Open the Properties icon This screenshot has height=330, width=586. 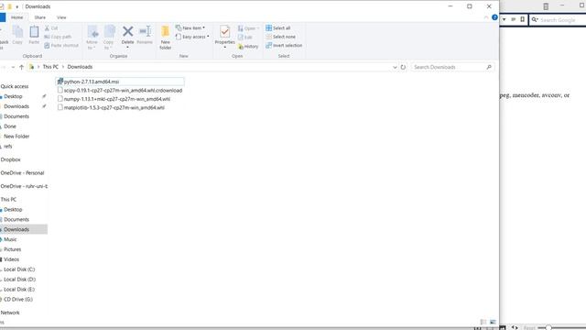pos(224,31)
